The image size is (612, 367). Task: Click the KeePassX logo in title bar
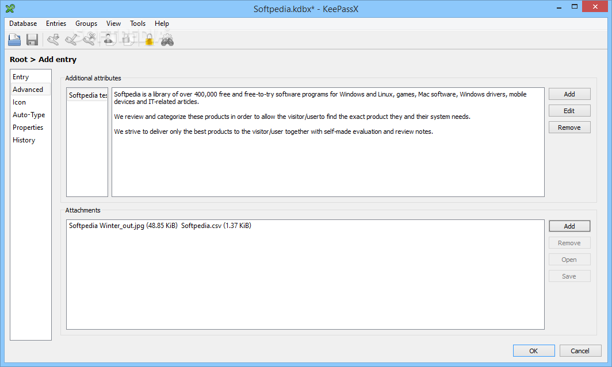[x=10, y=8]
